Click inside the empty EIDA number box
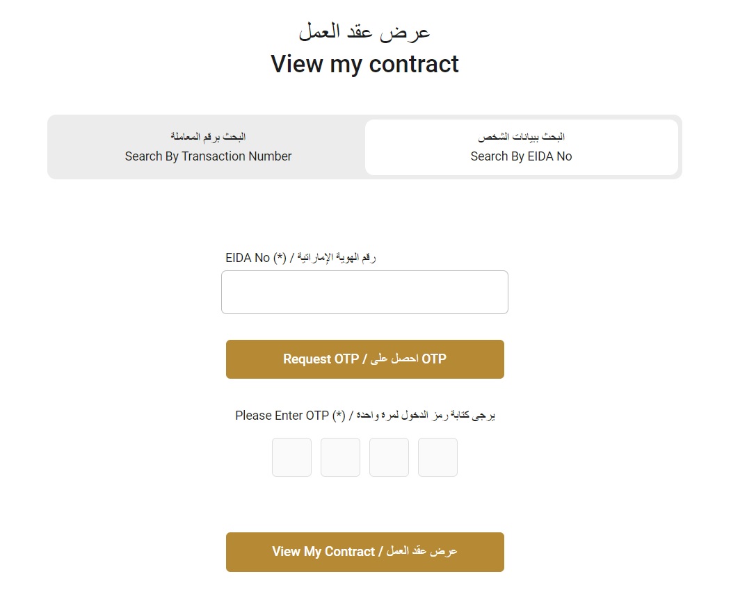The height and width of the screenshot is (590, 731). click(x=364, y=292)
